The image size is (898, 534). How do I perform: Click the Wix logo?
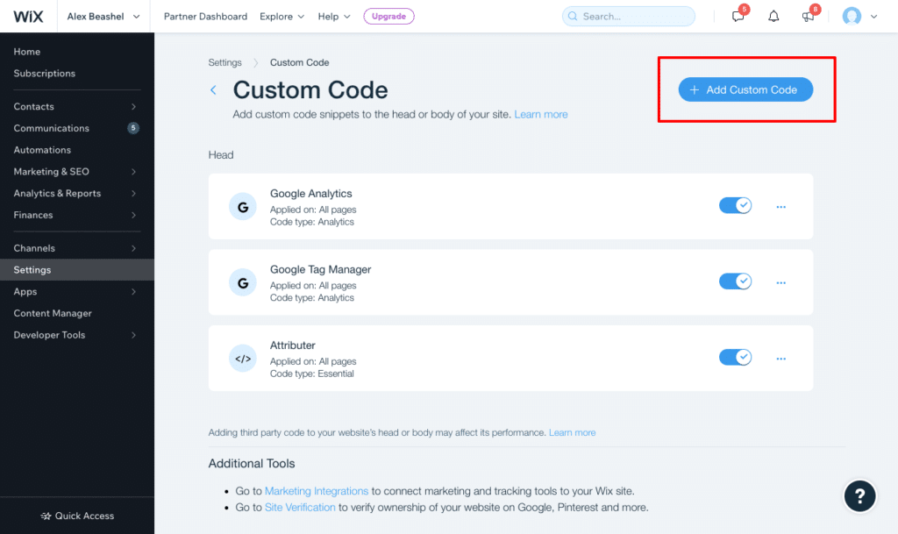click(28, 16)
